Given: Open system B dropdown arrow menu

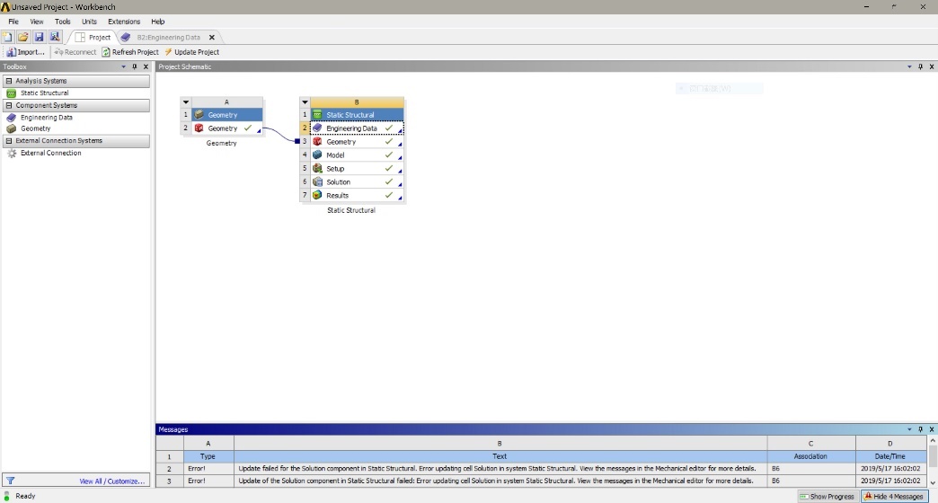Looking at the screenshot, I should 305,102.
